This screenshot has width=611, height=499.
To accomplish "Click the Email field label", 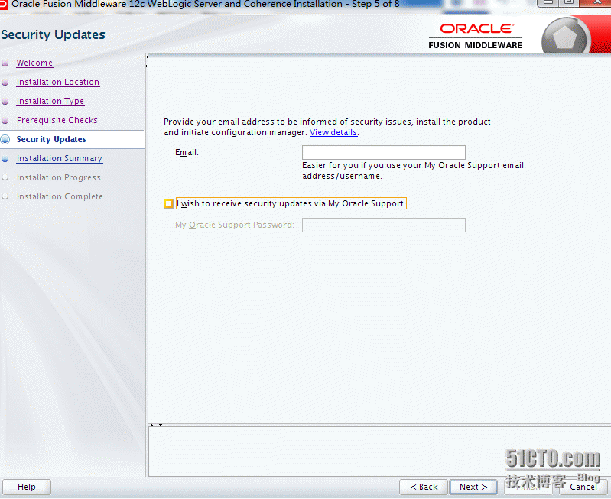I will pos(187,152).
